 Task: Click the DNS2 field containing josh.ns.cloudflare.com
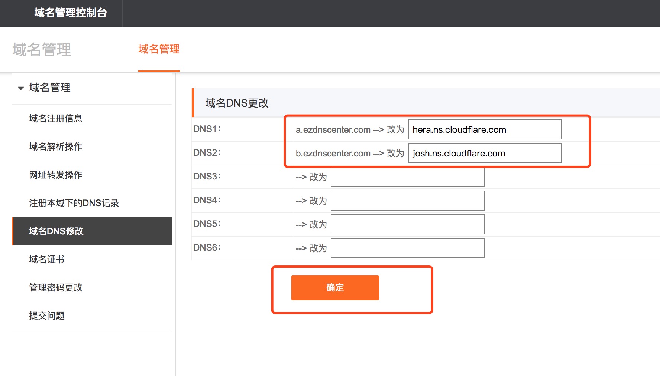coord(484,153)
